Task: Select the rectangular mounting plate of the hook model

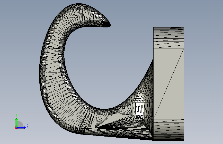Action: click(x=168, y=84)
